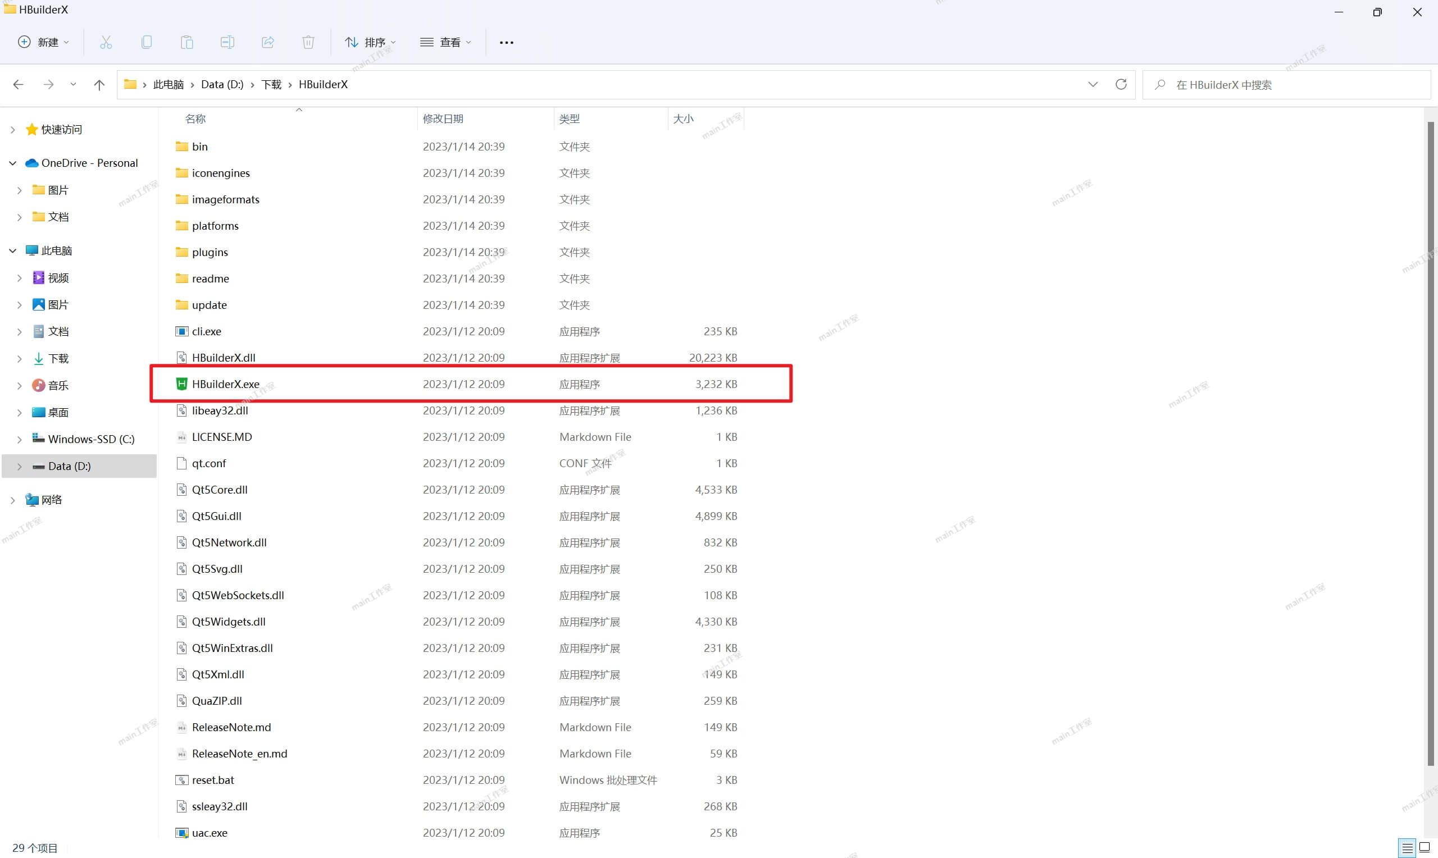Select 音乐 in navigation pane
Viewport: 1438px width, 858px height.
tap(58, 385)
